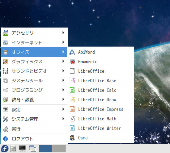Click the green LibreOffice Calc icon

72,90
